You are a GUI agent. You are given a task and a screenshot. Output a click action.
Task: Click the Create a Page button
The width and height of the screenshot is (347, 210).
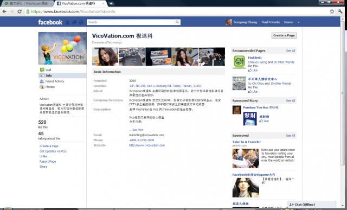click(x=284, y=35)
